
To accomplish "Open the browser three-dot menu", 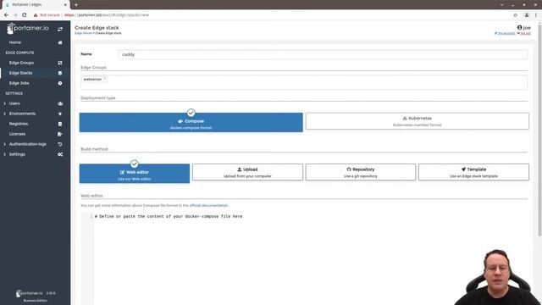I will click(536, 15).
